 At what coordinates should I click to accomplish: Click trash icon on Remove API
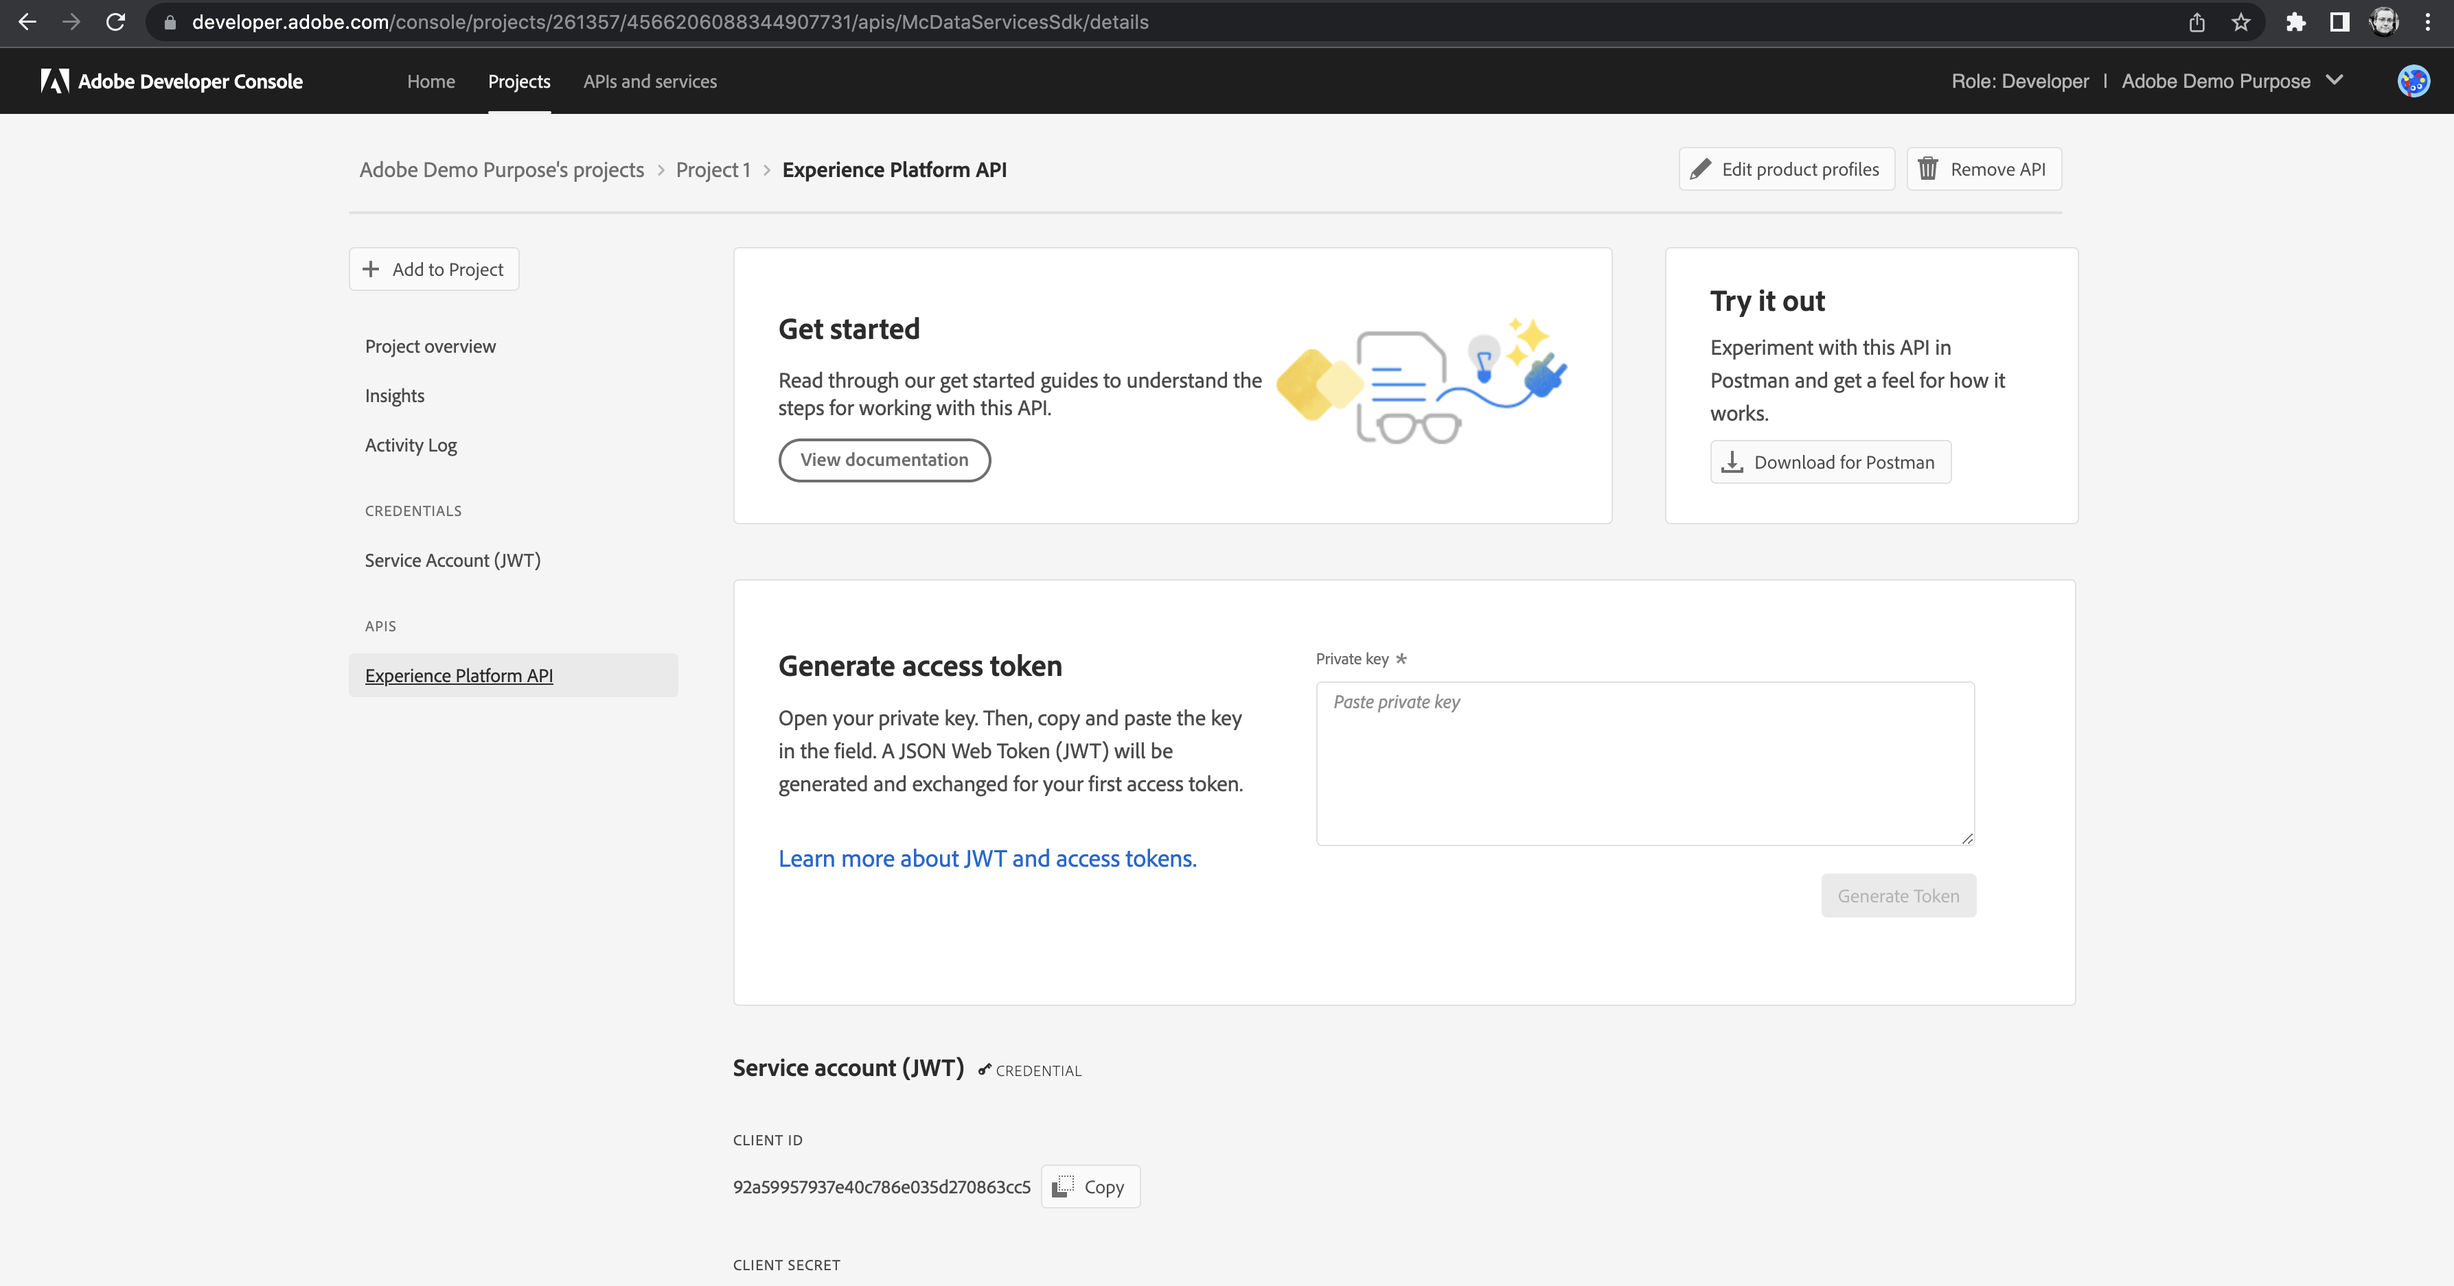click(1928, 169)
